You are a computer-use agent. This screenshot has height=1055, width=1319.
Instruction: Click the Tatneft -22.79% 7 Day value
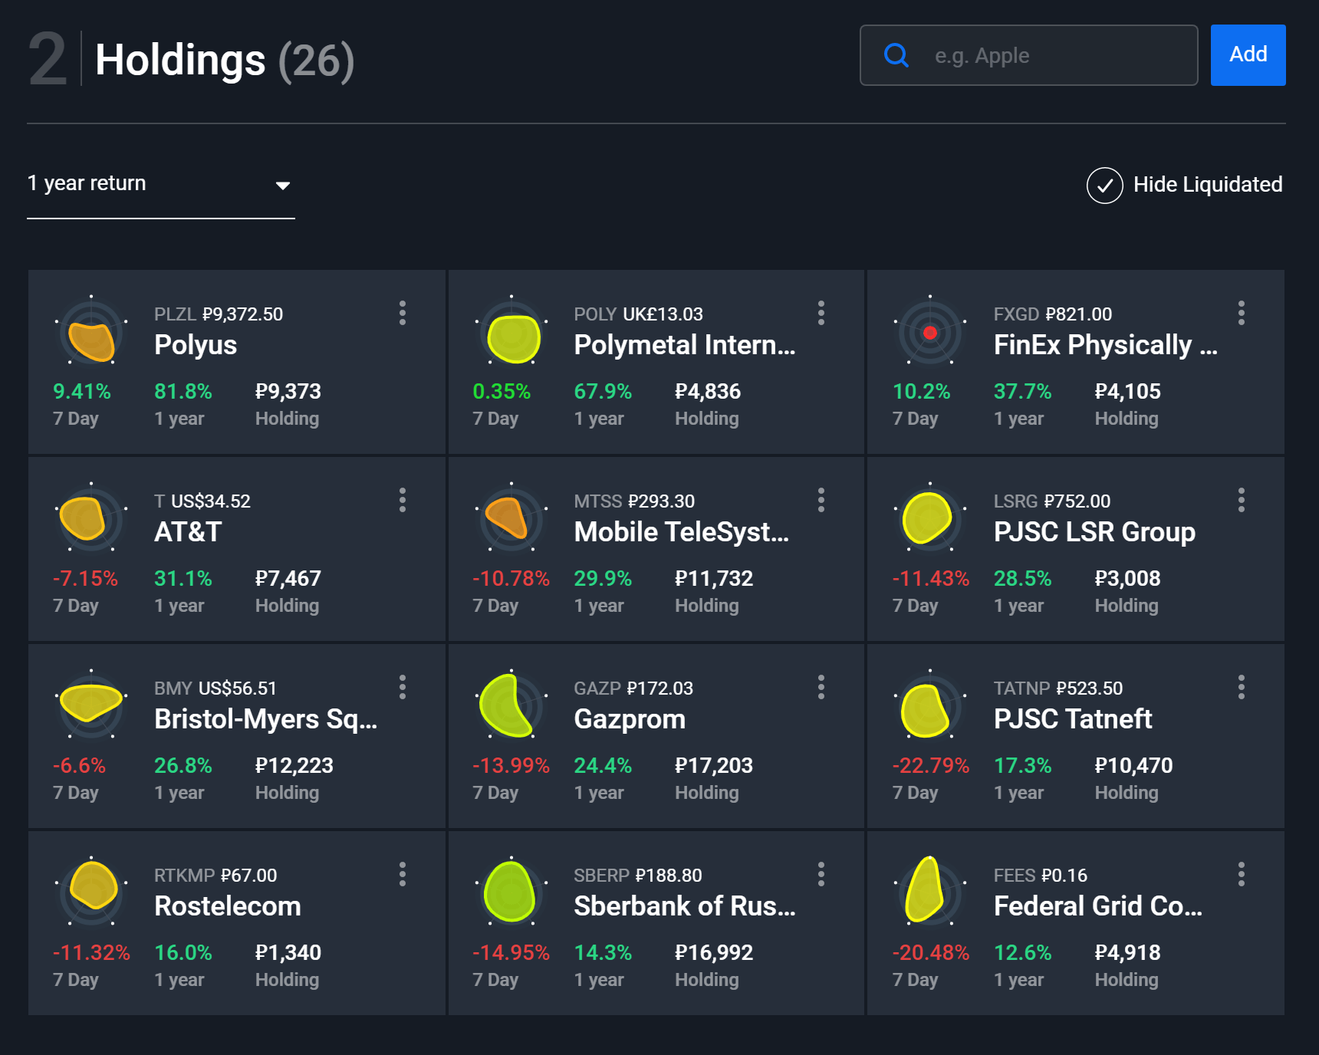tap(930, 766)
